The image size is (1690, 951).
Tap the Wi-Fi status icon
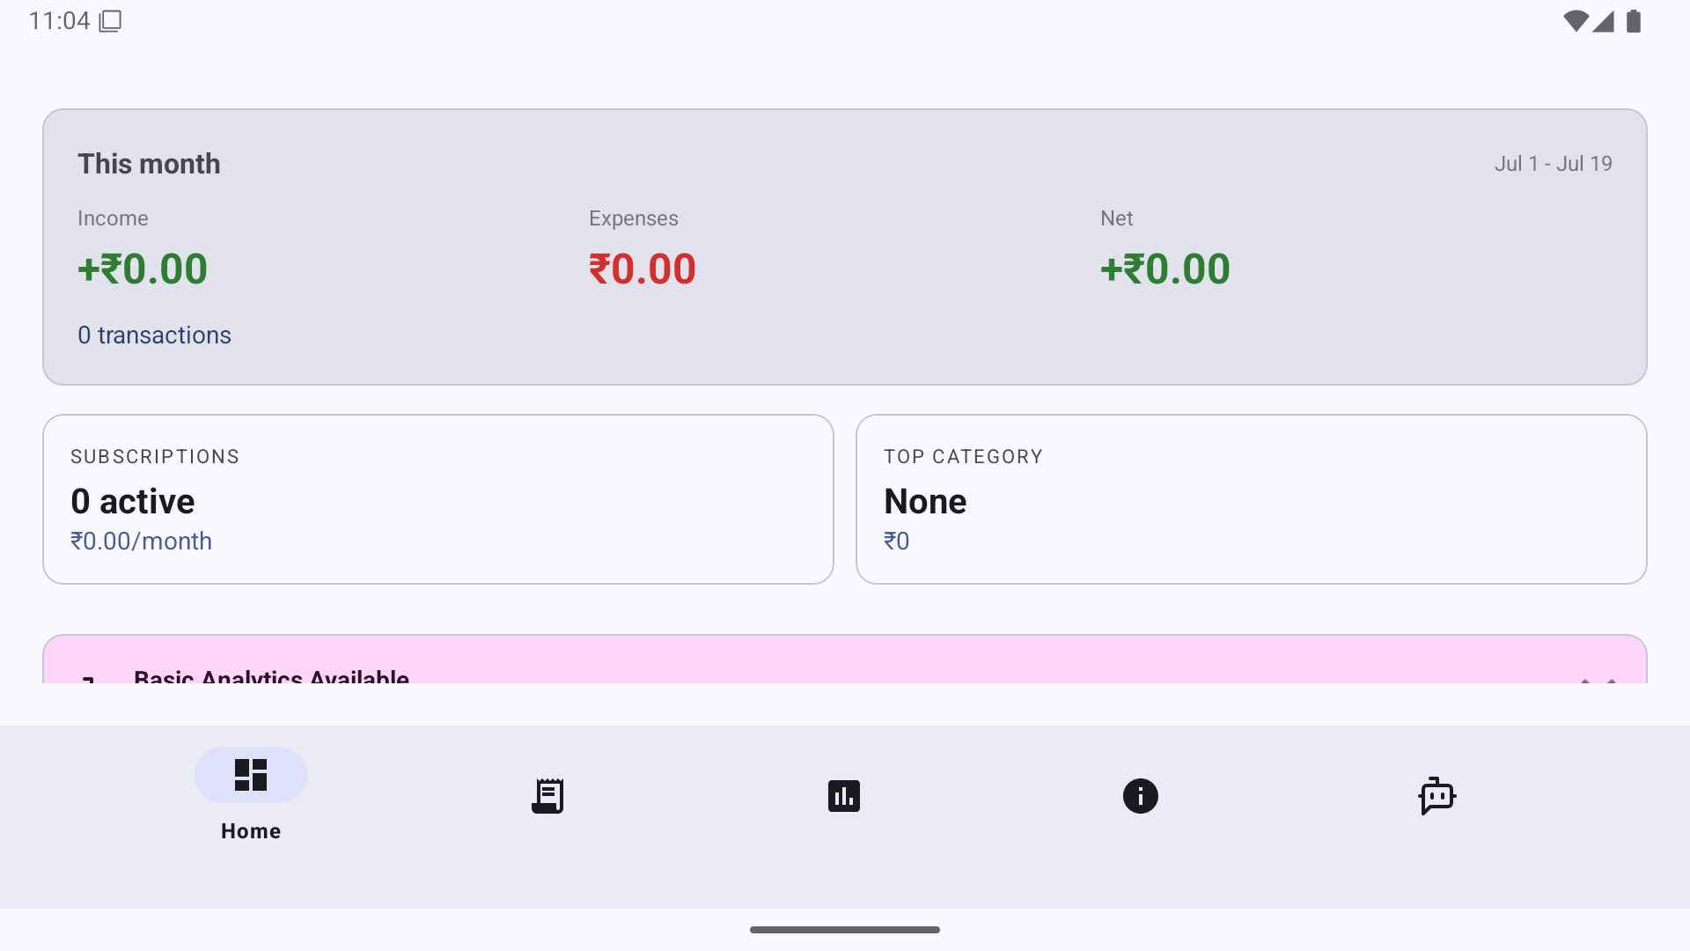[x=1575, y=21]
